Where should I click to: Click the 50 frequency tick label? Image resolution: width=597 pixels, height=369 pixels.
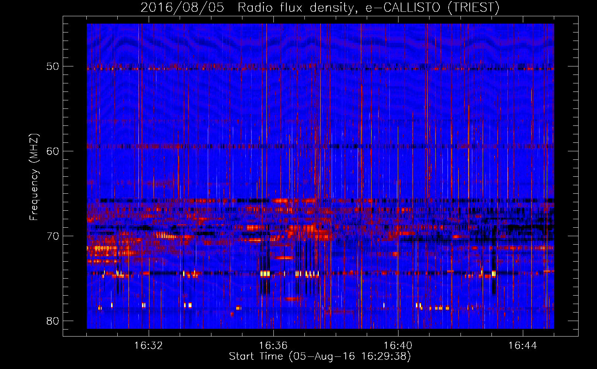[x=53, y=66]
